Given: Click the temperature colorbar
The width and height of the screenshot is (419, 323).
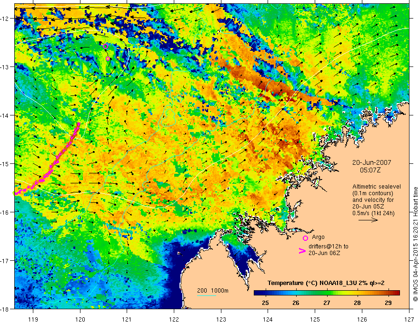Looking at the screenshot, I should (327, 293).
